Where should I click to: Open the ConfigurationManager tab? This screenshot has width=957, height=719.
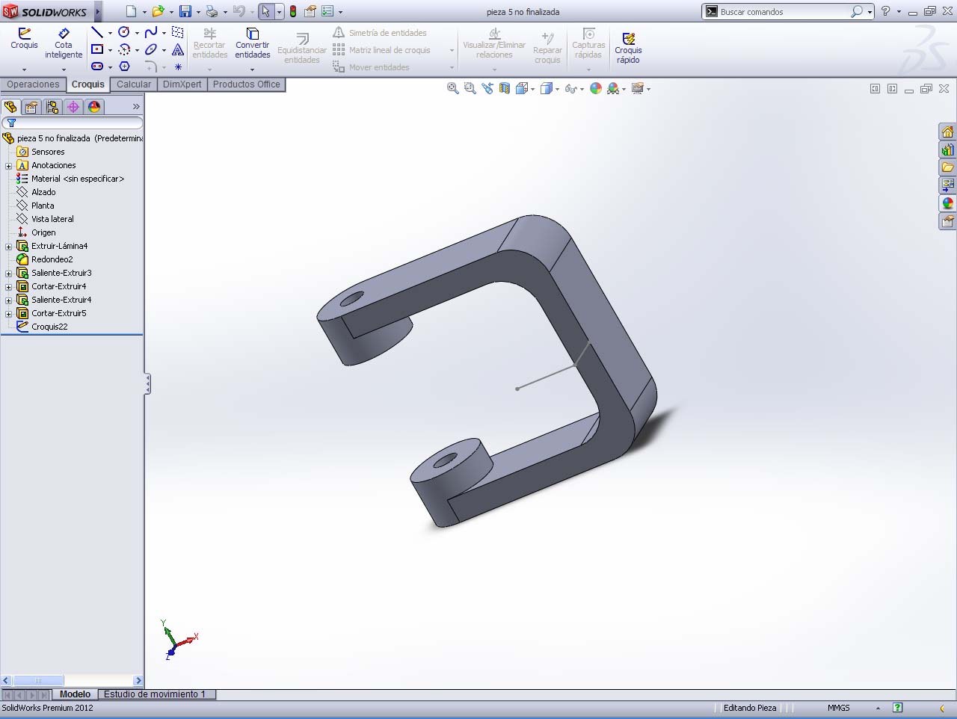click(x=52, y=107)
